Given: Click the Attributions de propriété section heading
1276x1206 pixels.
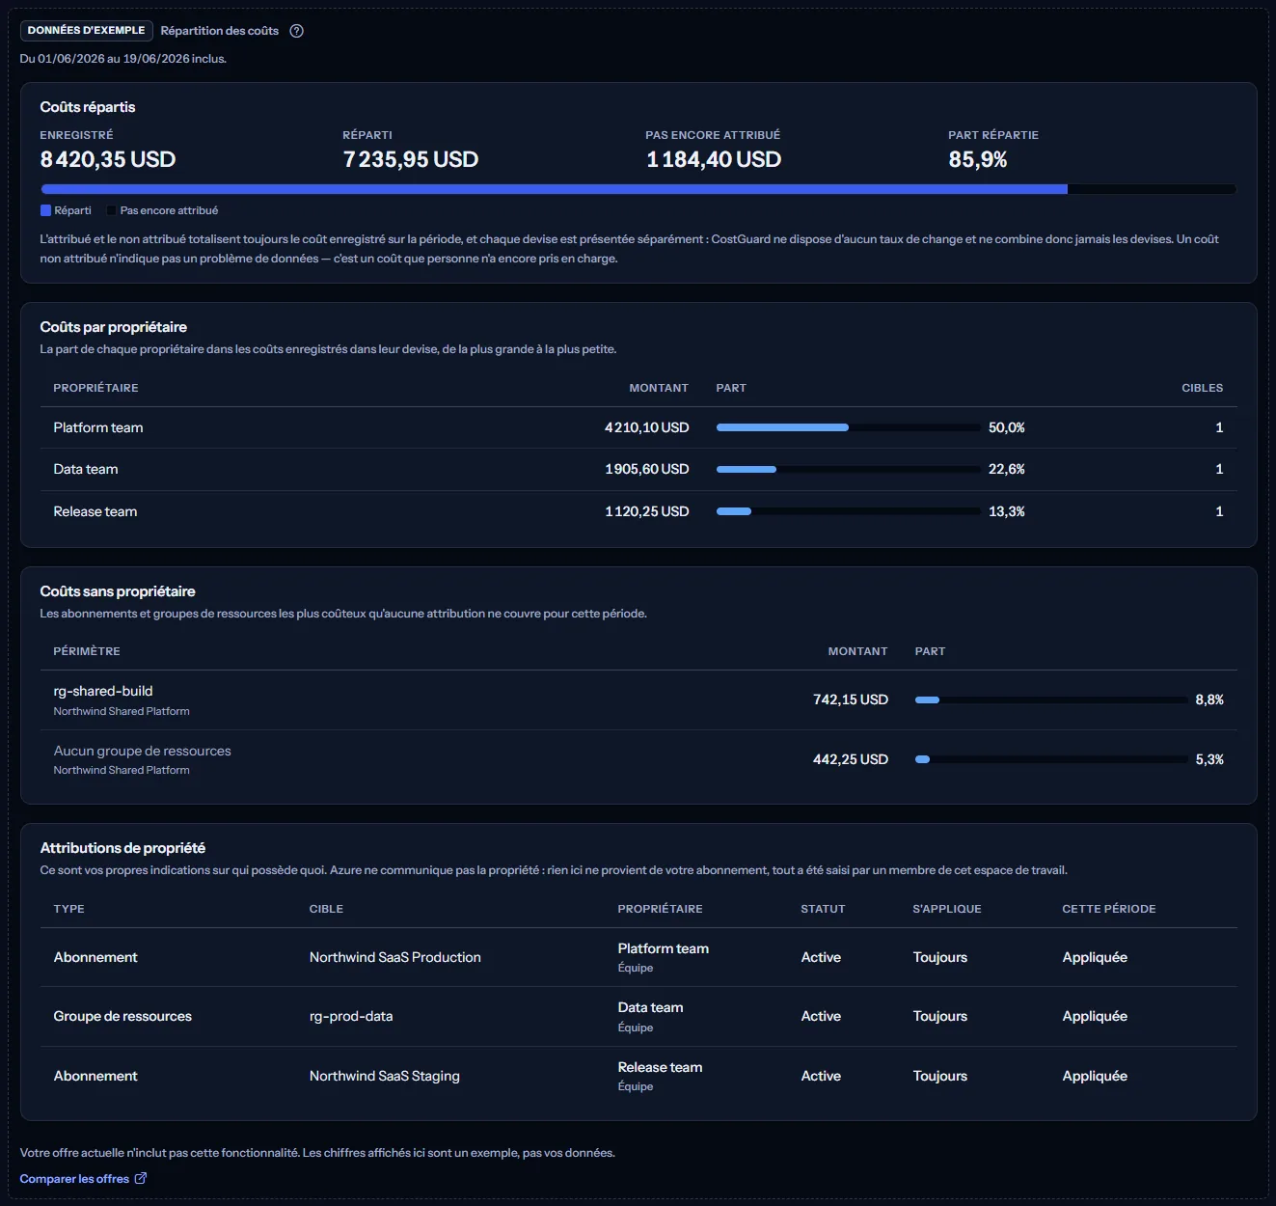Looking at the screenshot, I should [x=122, y=848].
